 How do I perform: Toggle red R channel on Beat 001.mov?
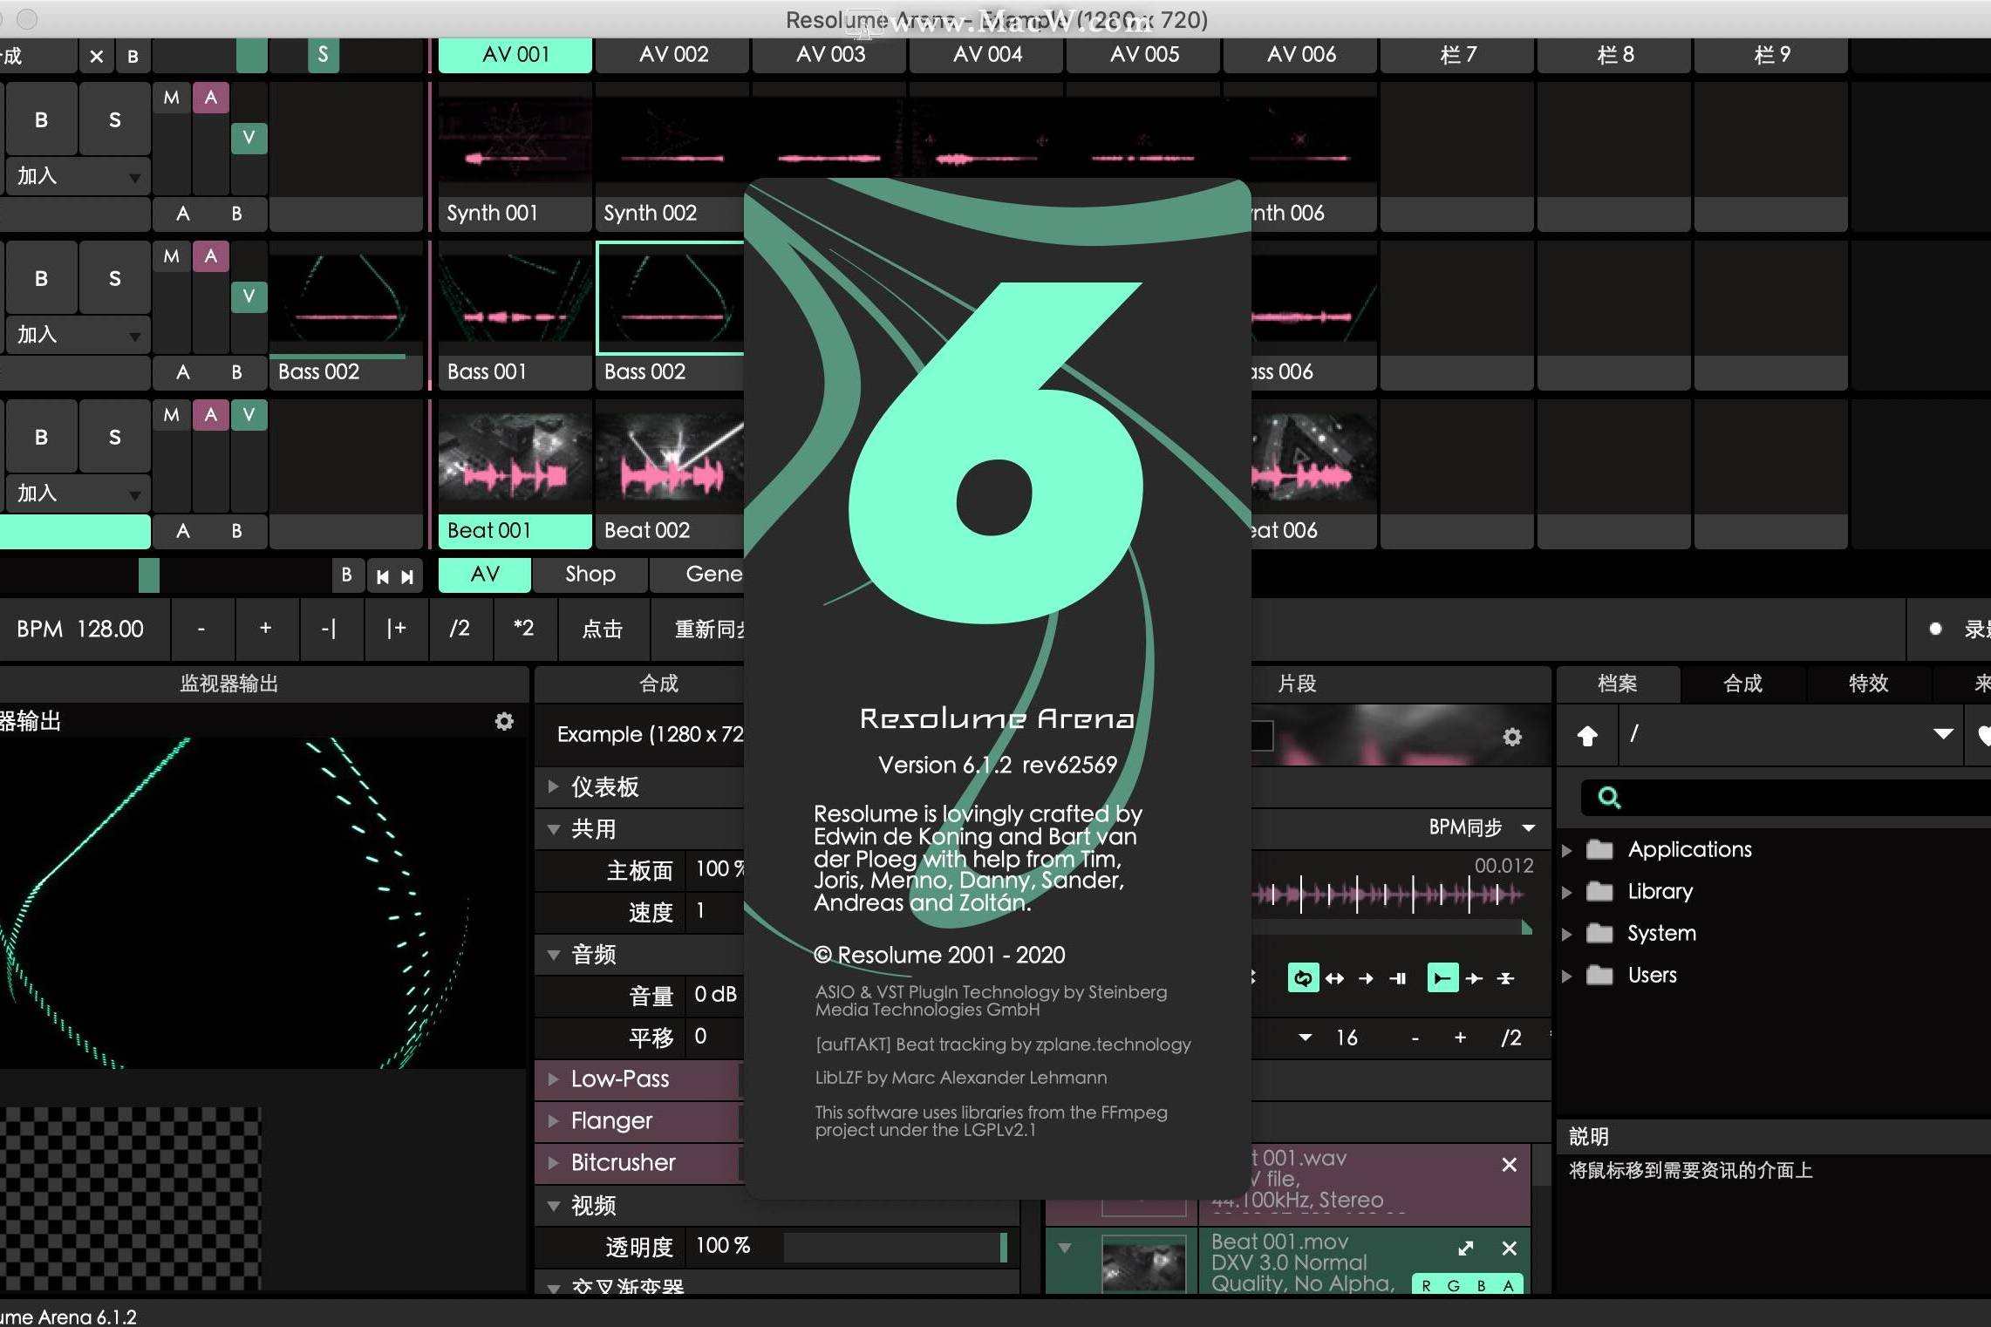point(1427,1285)
